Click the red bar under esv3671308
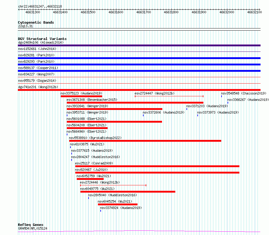Screen dimensions: 269x235 [x=135, y=103]
